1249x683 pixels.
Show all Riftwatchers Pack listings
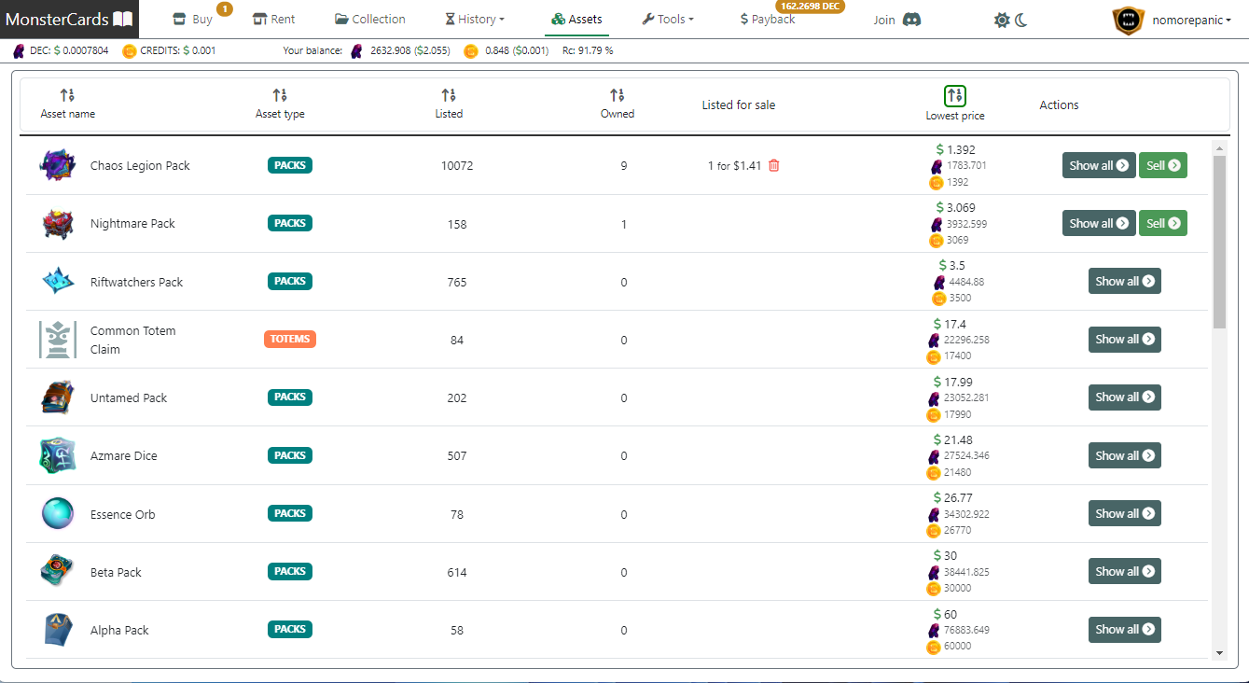tap(1125, 281)
